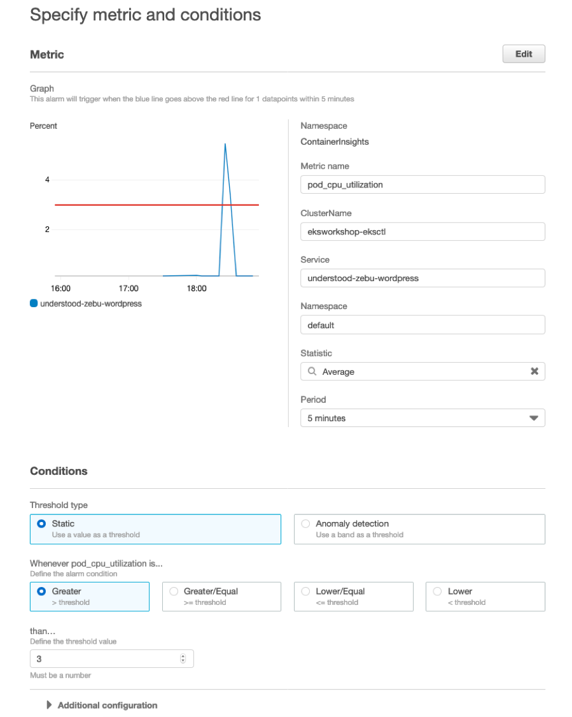Click the Edit button for Metric
This screenshot has height=717, width=572.
tap(524, 54)
